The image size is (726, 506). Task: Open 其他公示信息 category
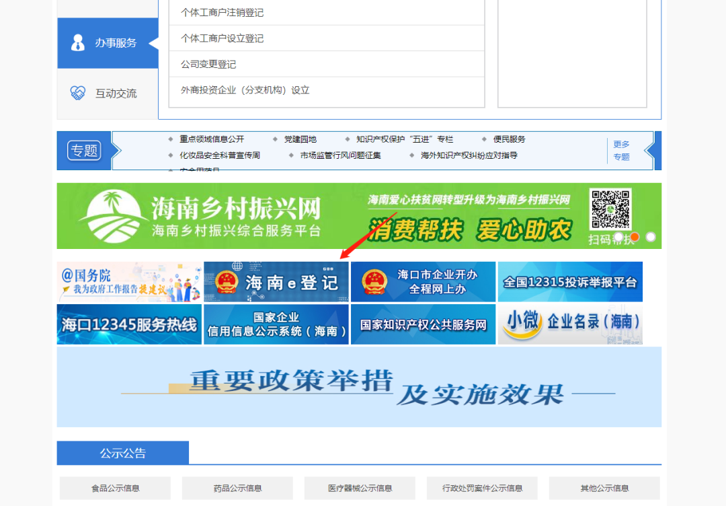click(604, 488)
